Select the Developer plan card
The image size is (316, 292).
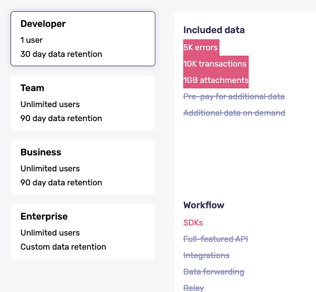83,39
